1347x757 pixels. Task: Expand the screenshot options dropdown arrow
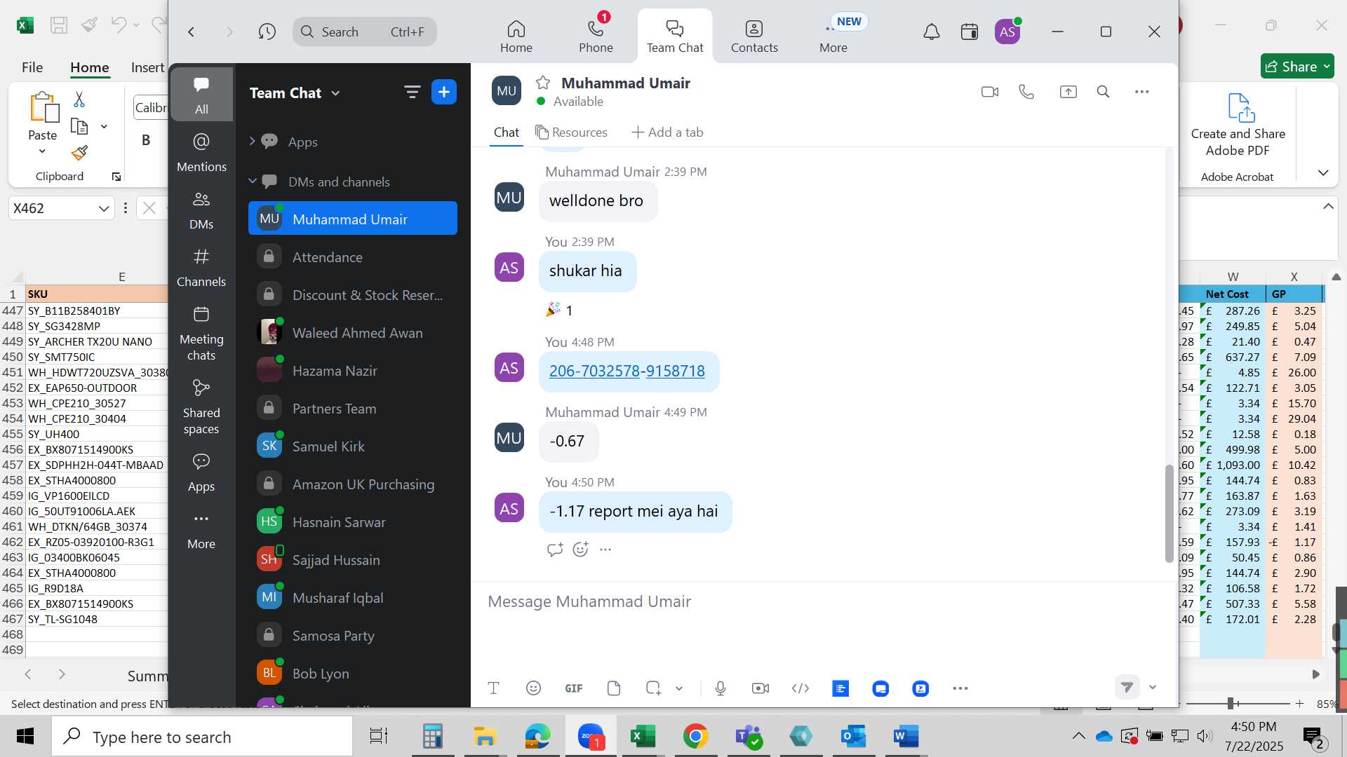(679, 688)
